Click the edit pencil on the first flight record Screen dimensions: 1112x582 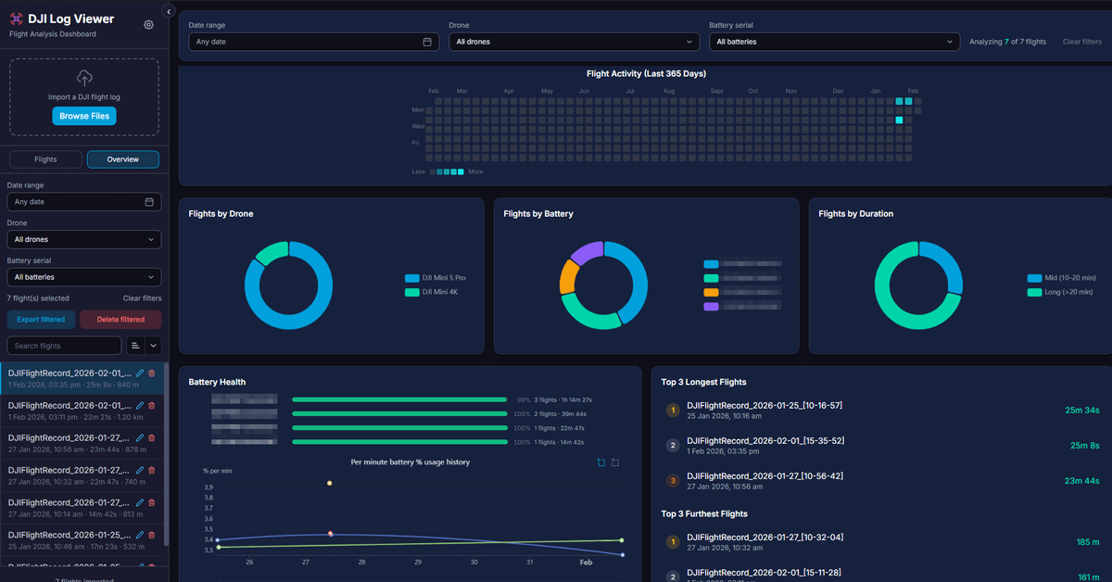pyautogui.click(x=140, y=373)
